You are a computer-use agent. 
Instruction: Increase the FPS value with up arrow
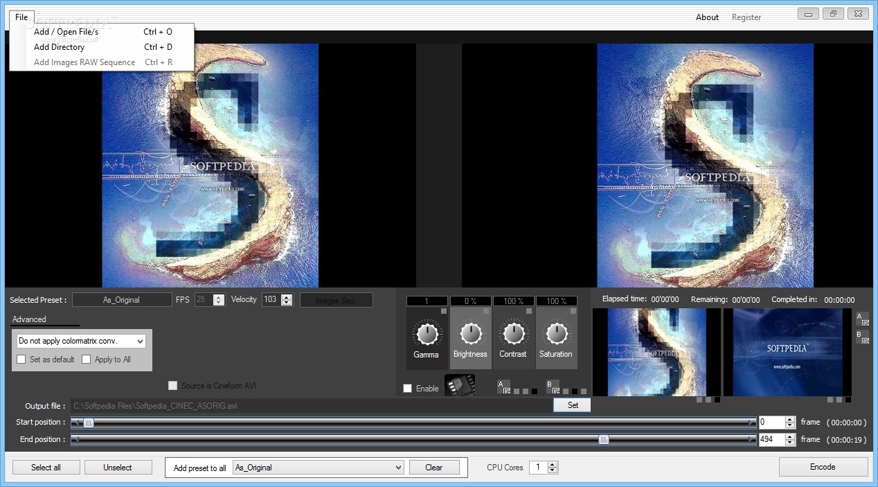pyautogui.click(x=219, y=296)
